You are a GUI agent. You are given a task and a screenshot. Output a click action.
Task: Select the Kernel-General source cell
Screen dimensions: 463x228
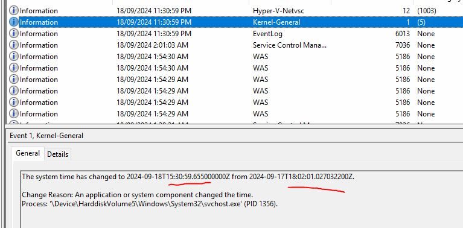pos(276,22)
